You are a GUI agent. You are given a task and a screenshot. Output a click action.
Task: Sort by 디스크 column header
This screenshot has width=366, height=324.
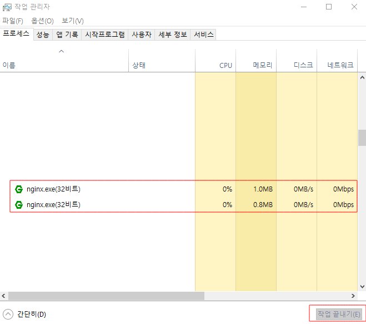(297, 61)
